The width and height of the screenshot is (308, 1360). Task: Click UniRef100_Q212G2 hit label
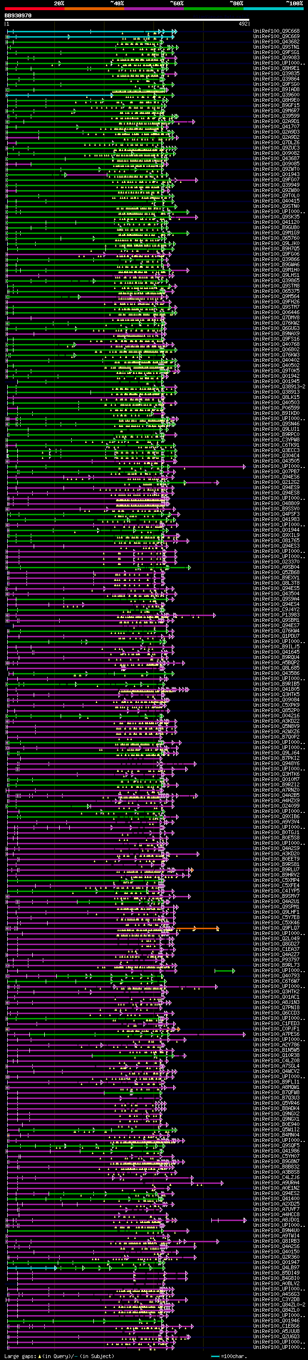point(276,482)
